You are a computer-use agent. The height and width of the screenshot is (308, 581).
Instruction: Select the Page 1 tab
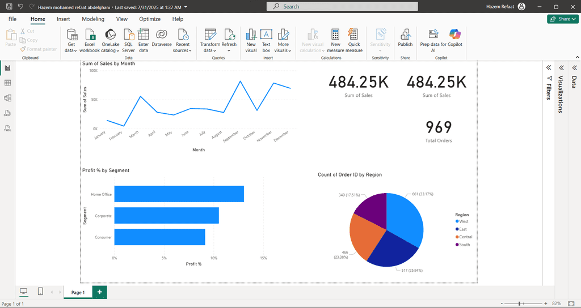(x=77, y=292)
